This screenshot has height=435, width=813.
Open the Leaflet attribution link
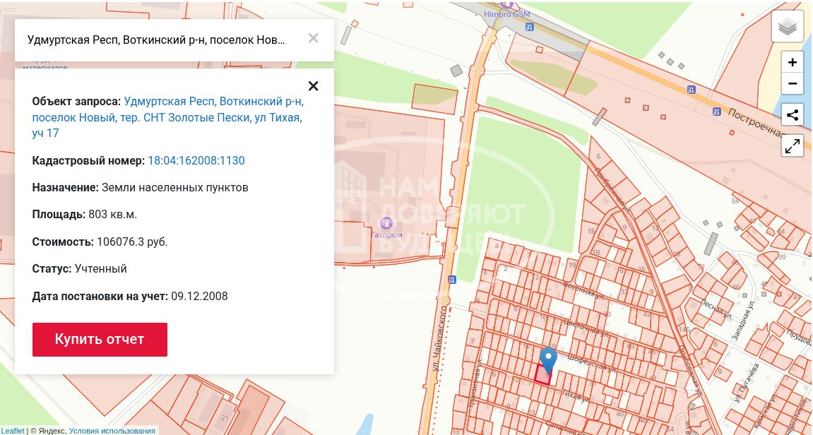(x=13, y=430)
